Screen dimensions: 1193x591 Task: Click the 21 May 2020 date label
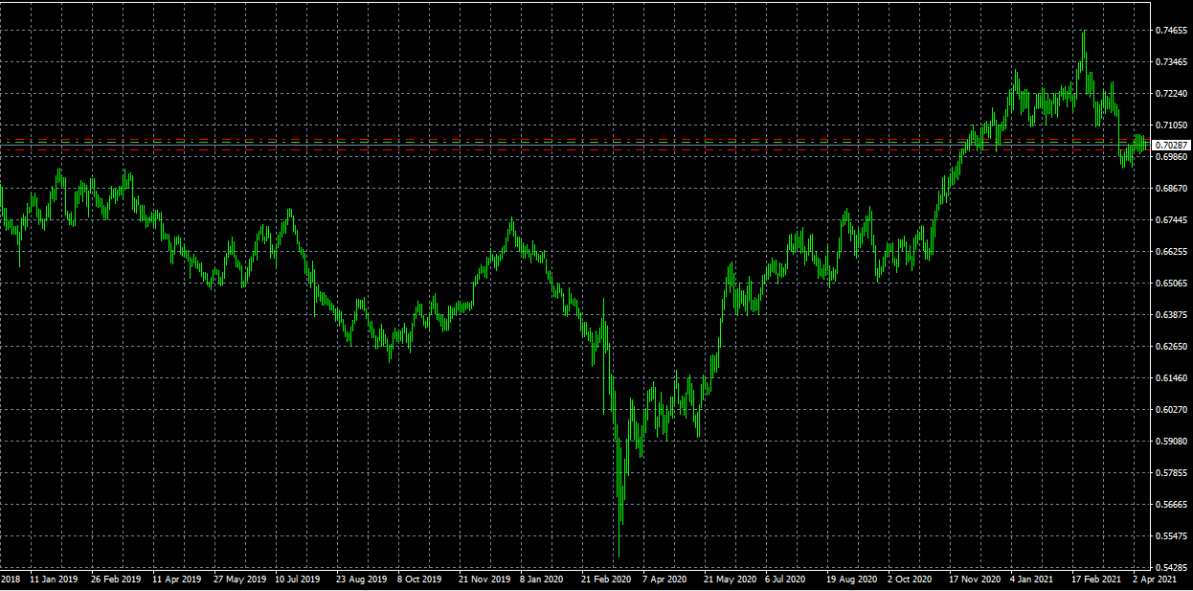tap(729, 580)
